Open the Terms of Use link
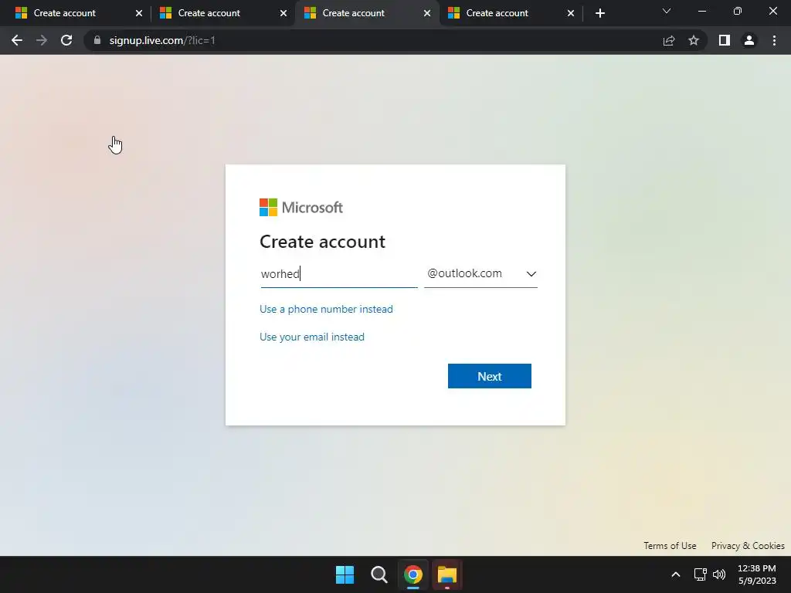The height and width of the screenshot is (593, 791). click(x=670, y=546)
